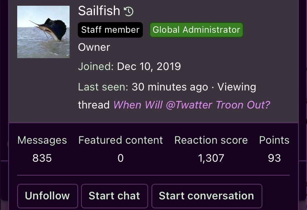Viewport: 307px width, 210px height.
Task: Click the 30 minutes ago timestamp
Action: click(x=170, y=87)
